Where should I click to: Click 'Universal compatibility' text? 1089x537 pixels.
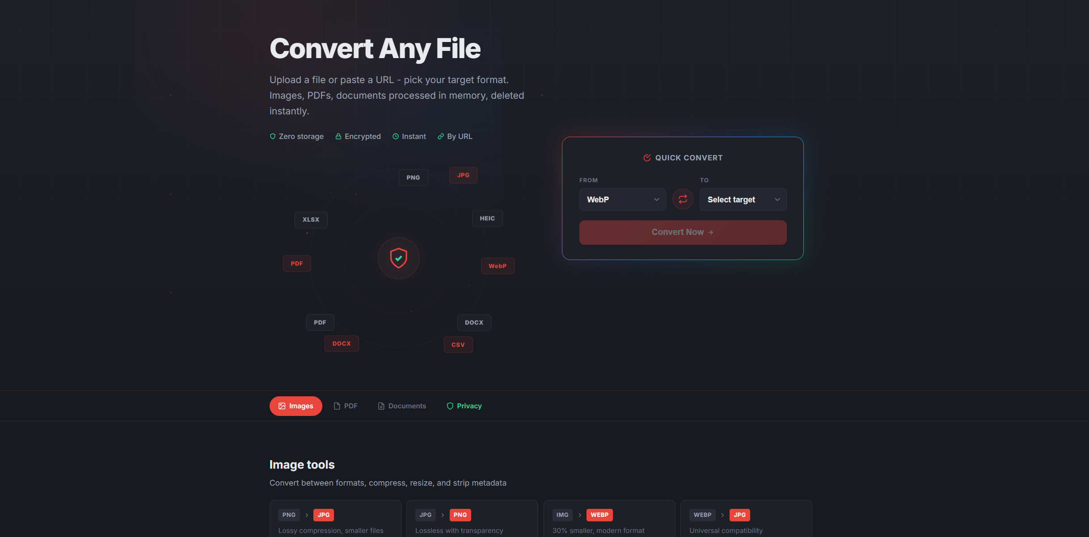(726, 531)
